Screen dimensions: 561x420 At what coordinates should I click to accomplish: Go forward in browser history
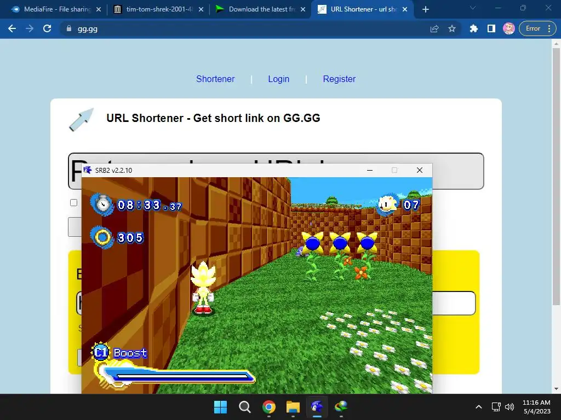(x=30, y=28)
